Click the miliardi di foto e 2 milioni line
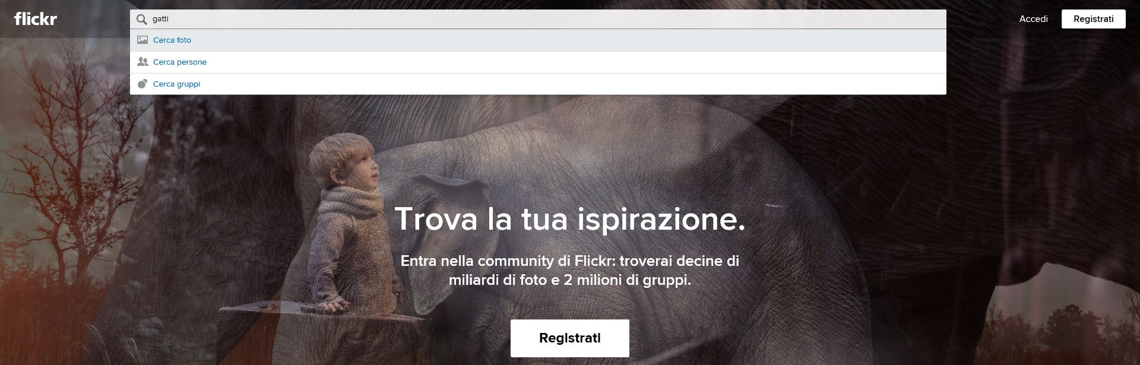Image resolution: width=1140 pixels, height=365 pixels. coord(569,280)
